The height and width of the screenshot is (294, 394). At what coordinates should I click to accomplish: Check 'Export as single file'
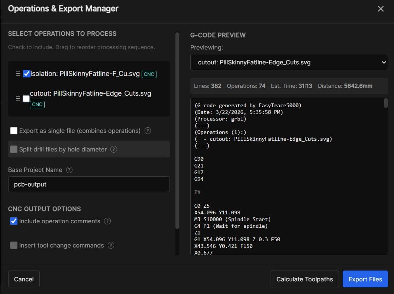14,131
